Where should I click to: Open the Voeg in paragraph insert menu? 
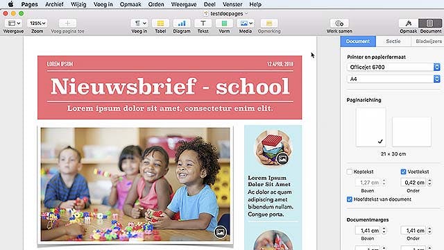pyautogui.click(x=139, y=23)
